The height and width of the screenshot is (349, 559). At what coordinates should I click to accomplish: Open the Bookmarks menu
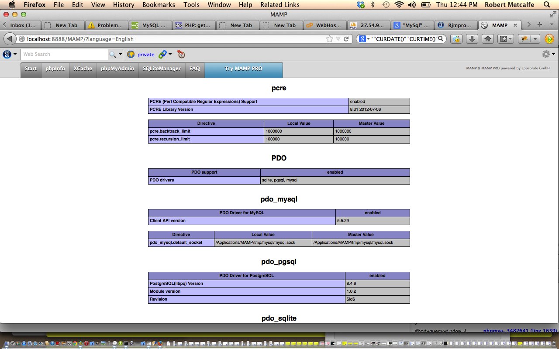(x=158, y=5)
